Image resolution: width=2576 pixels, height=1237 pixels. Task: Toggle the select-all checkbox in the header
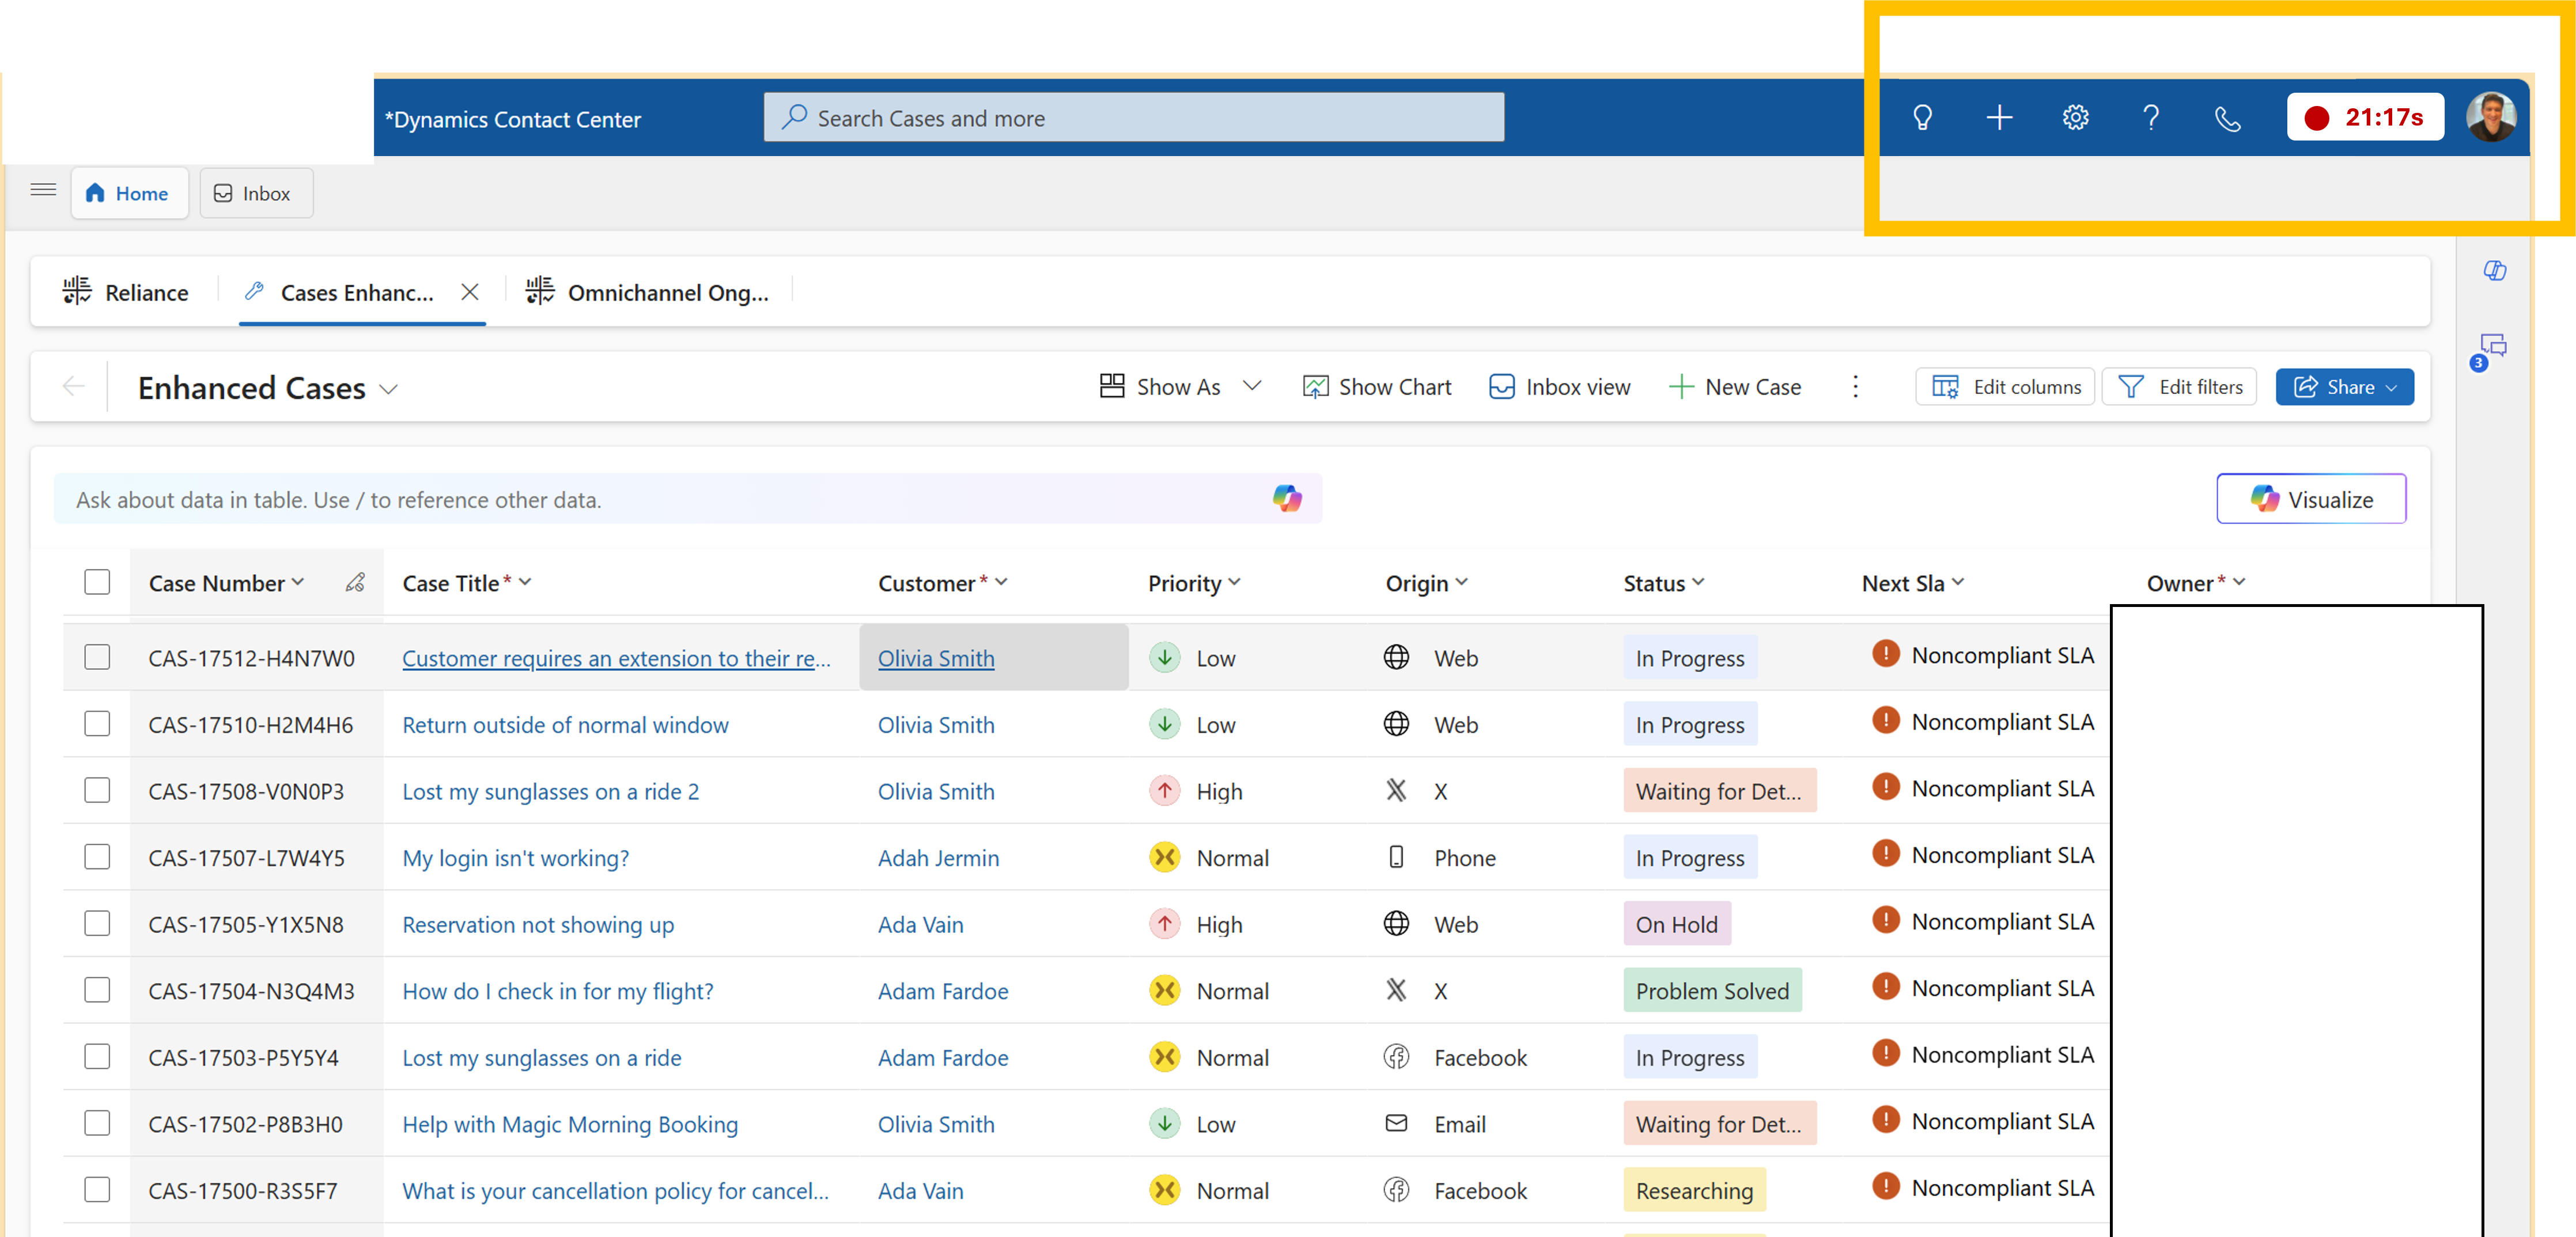coord(97,582)
